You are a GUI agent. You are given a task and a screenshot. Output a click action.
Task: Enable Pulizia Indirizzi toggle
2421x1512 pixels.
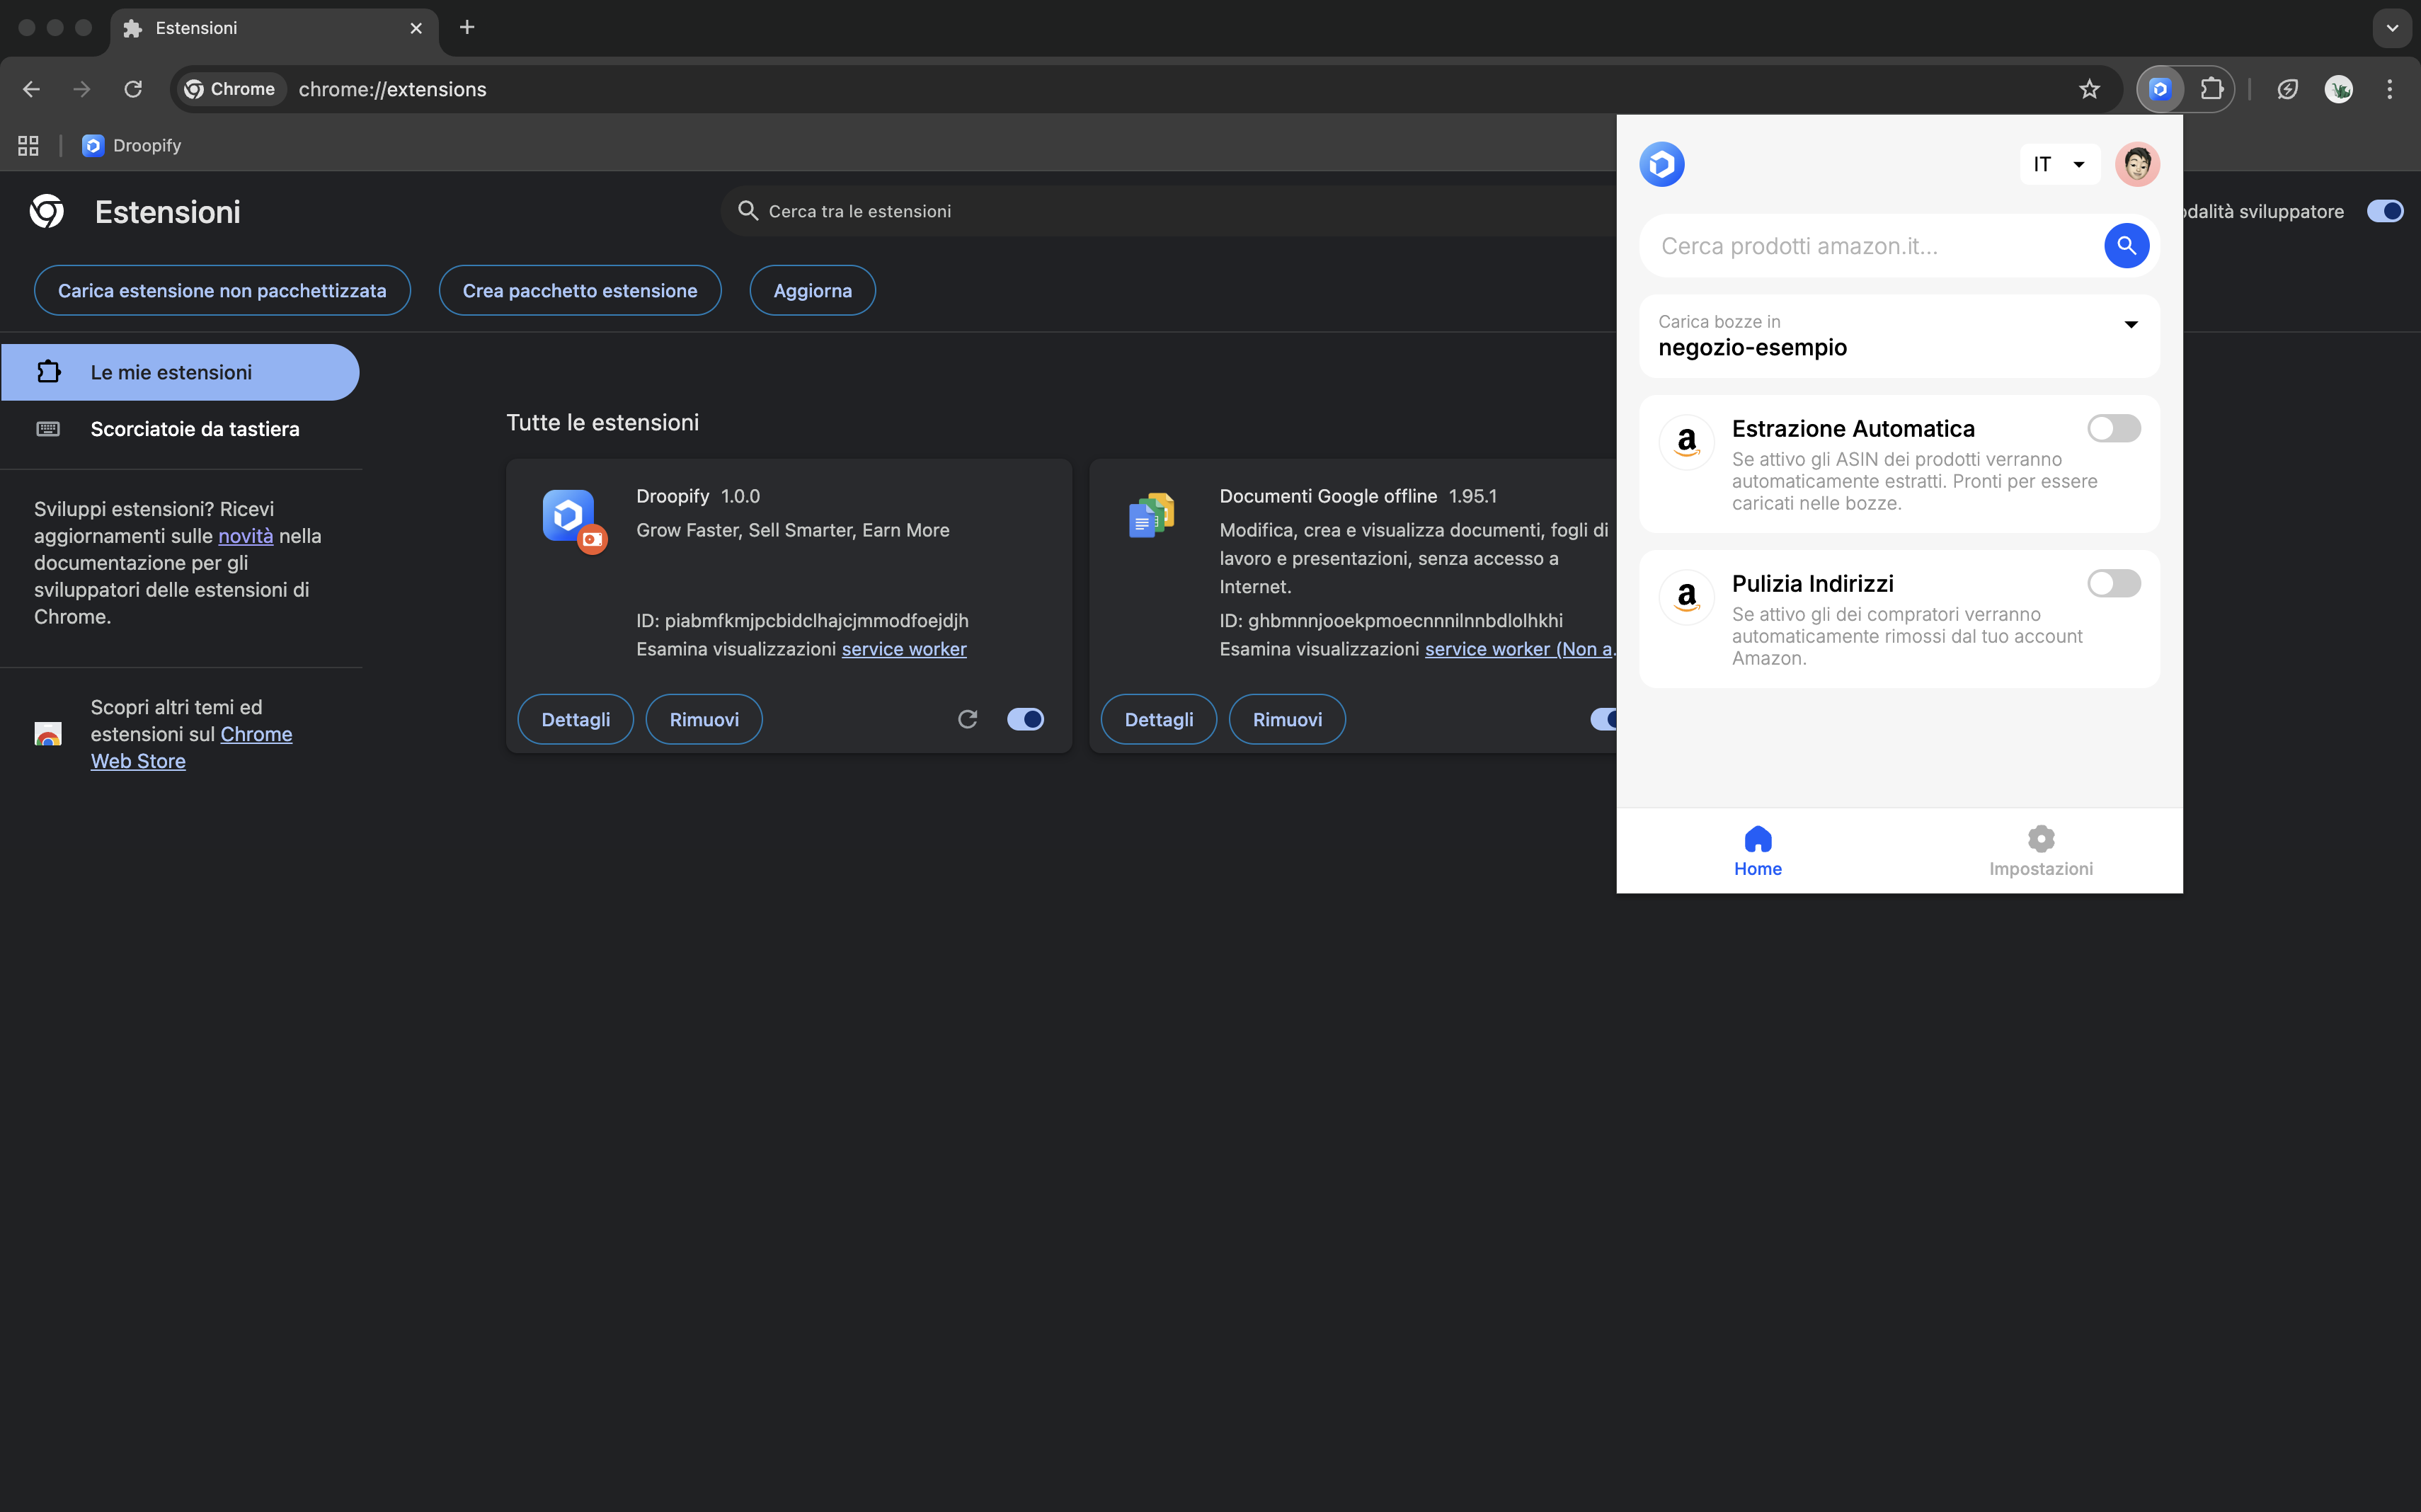[x=2113, y=583]
